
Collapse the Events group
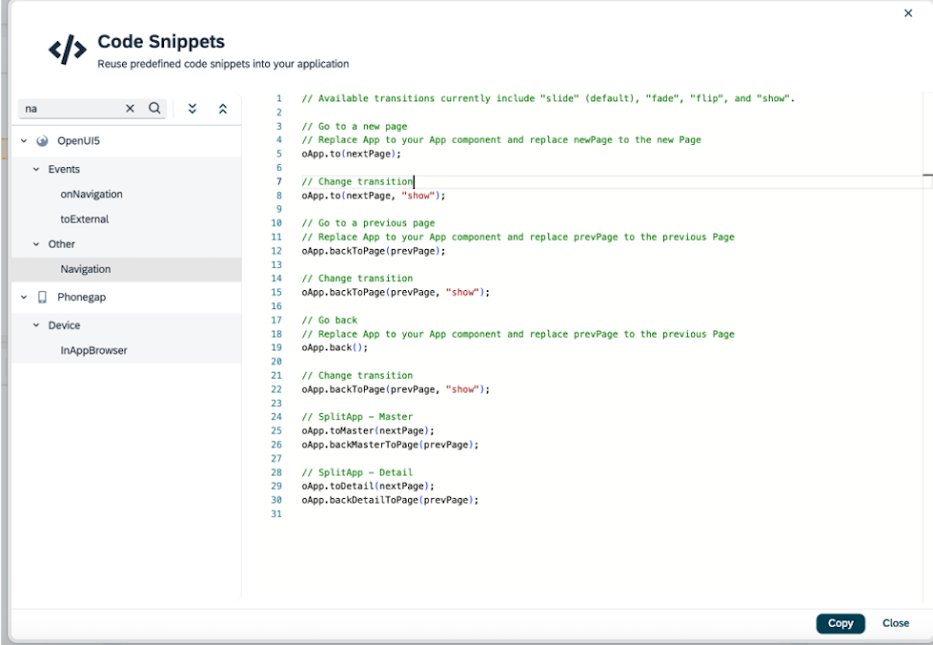click(37, 170)
